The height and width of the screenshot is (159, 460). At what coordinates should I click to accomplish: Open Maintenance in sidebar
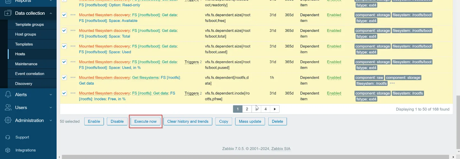pyautogui.click(x=26, y=64)
